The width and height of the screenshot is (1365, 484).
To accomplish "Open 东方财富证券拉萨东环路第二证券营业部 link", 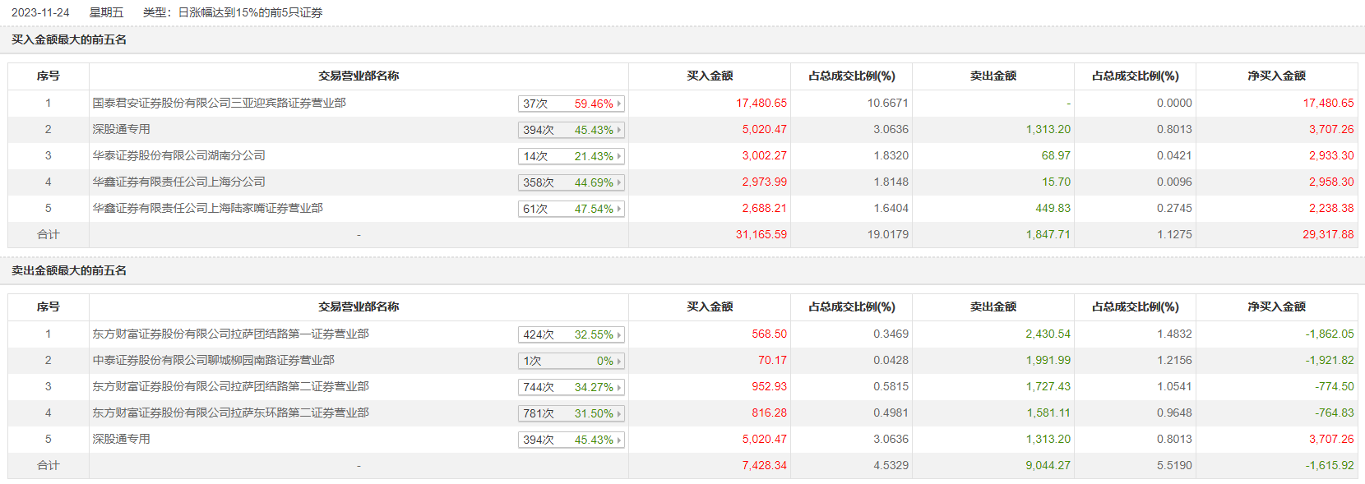I will (230, 413).
